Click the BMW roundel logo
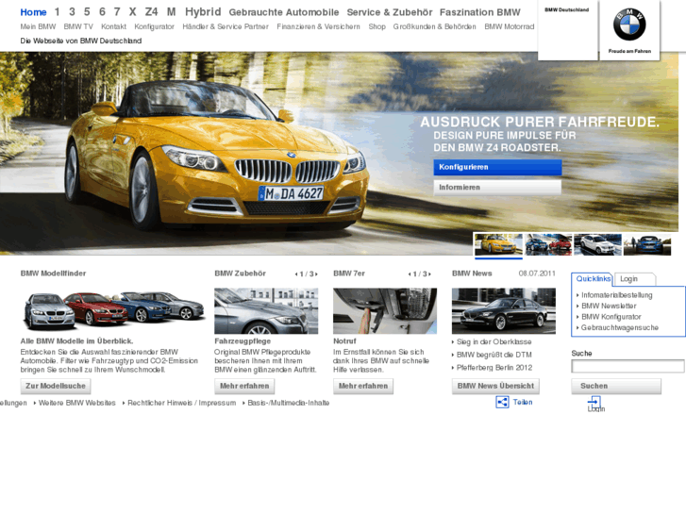 coord(629,25)
